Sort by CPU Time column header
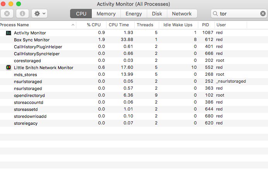Image resolution: width=268 pixels, height=170 pixels. tap(119, 25)
